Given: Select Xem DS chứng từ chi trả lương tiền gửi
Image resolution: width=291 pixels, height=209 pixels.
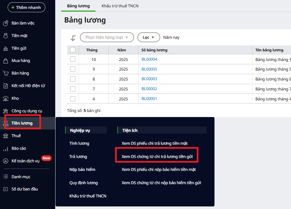Looking at the screenshot, I should coord(157,156).
